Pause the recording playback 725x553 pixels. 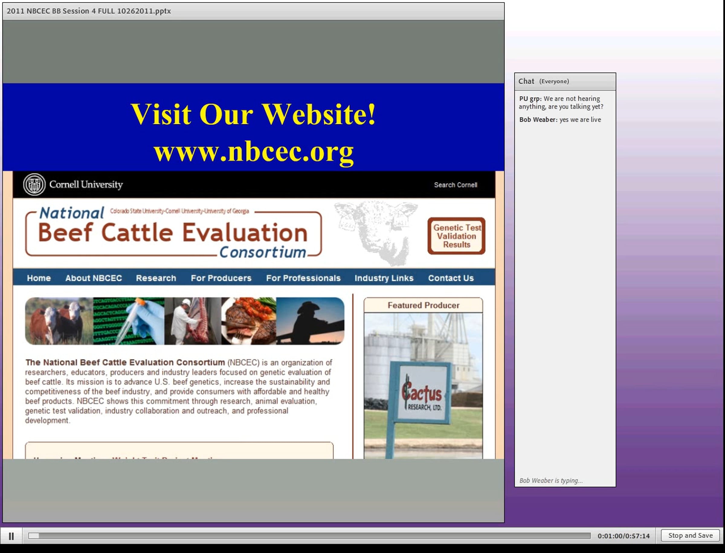11,536
